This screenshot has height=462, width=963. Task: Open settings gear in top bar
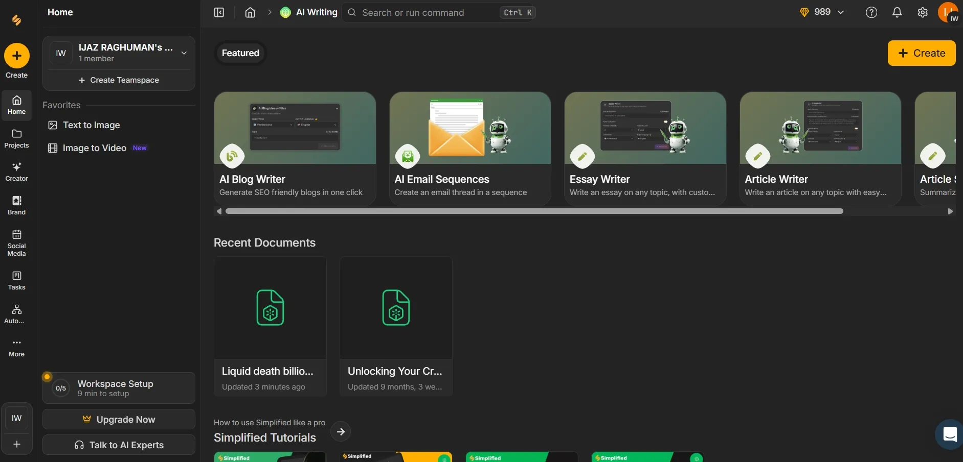click(923, 12)
